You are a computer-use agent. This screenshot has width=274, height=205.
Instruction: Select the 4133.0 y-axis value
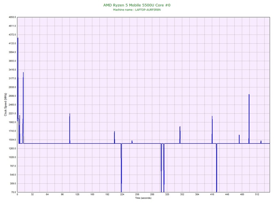coord(12,43)
